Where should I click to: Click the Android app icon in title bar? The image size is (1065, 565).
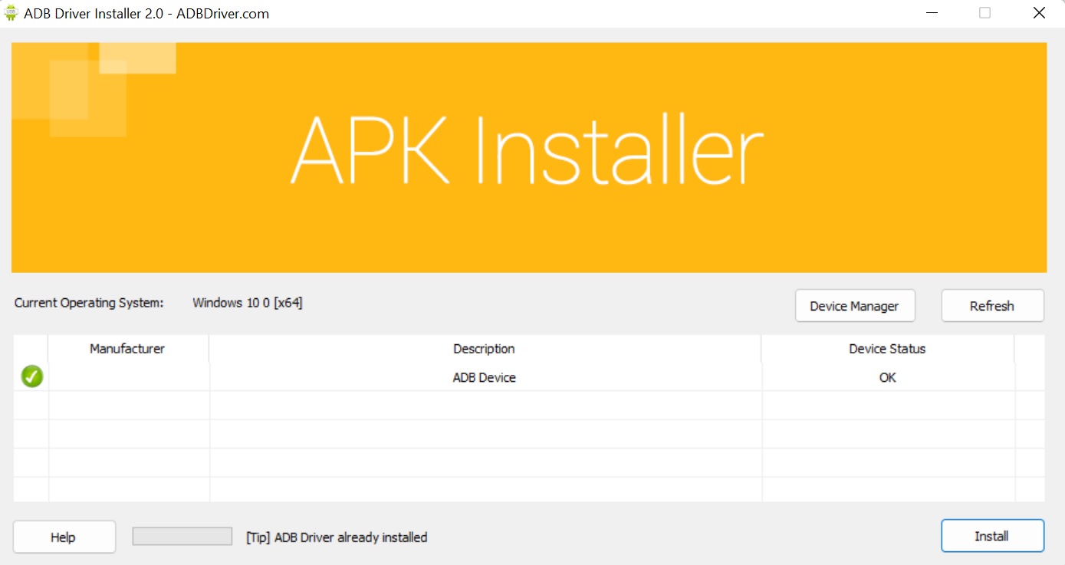[x=12, y=13]
